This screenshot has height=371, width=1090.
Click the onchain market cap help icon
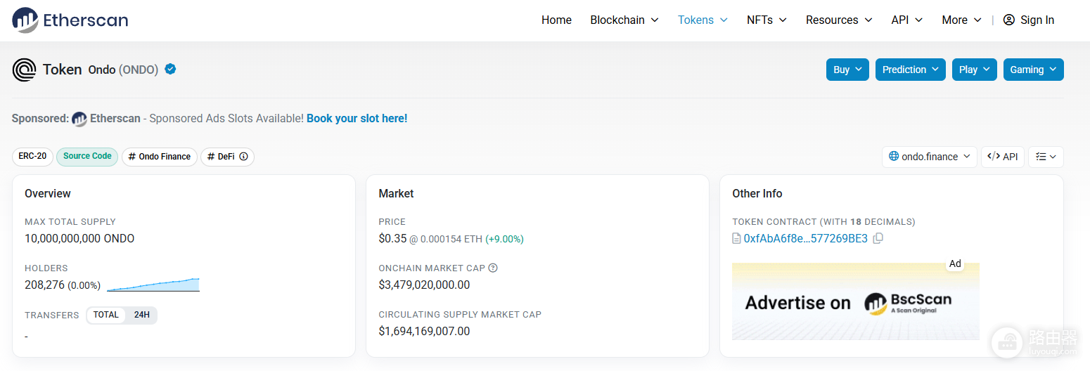click(x=493, y=268)
